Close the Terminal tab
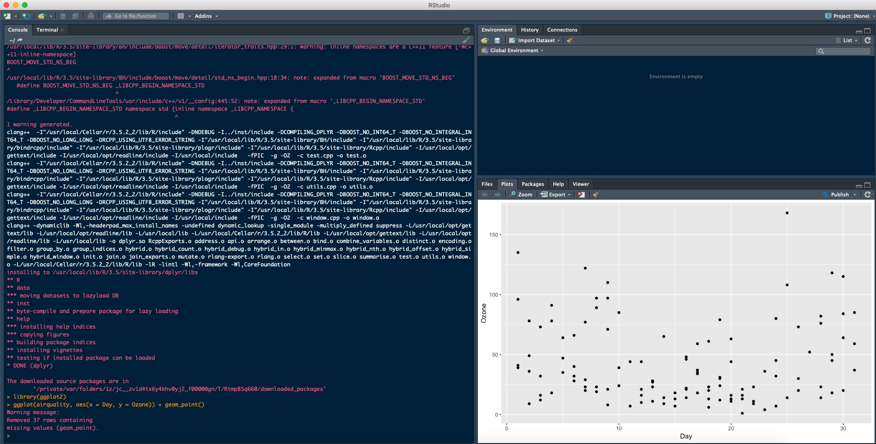This screenshot has height=444, width=876. coord(62,30)
